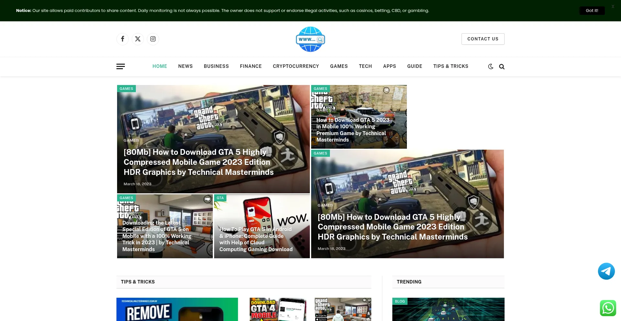Select the BUSINESS menu item
Viewport: 621px width, 321px height.
coord(216,66)
